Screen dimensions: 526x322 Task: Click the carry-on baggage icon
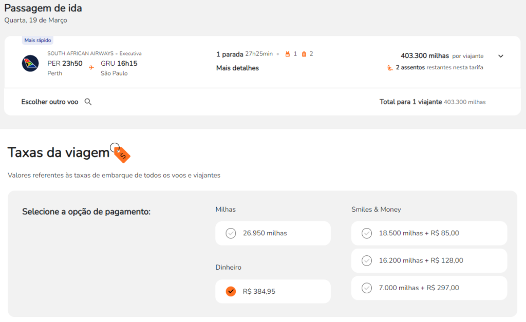click(288, 54)
